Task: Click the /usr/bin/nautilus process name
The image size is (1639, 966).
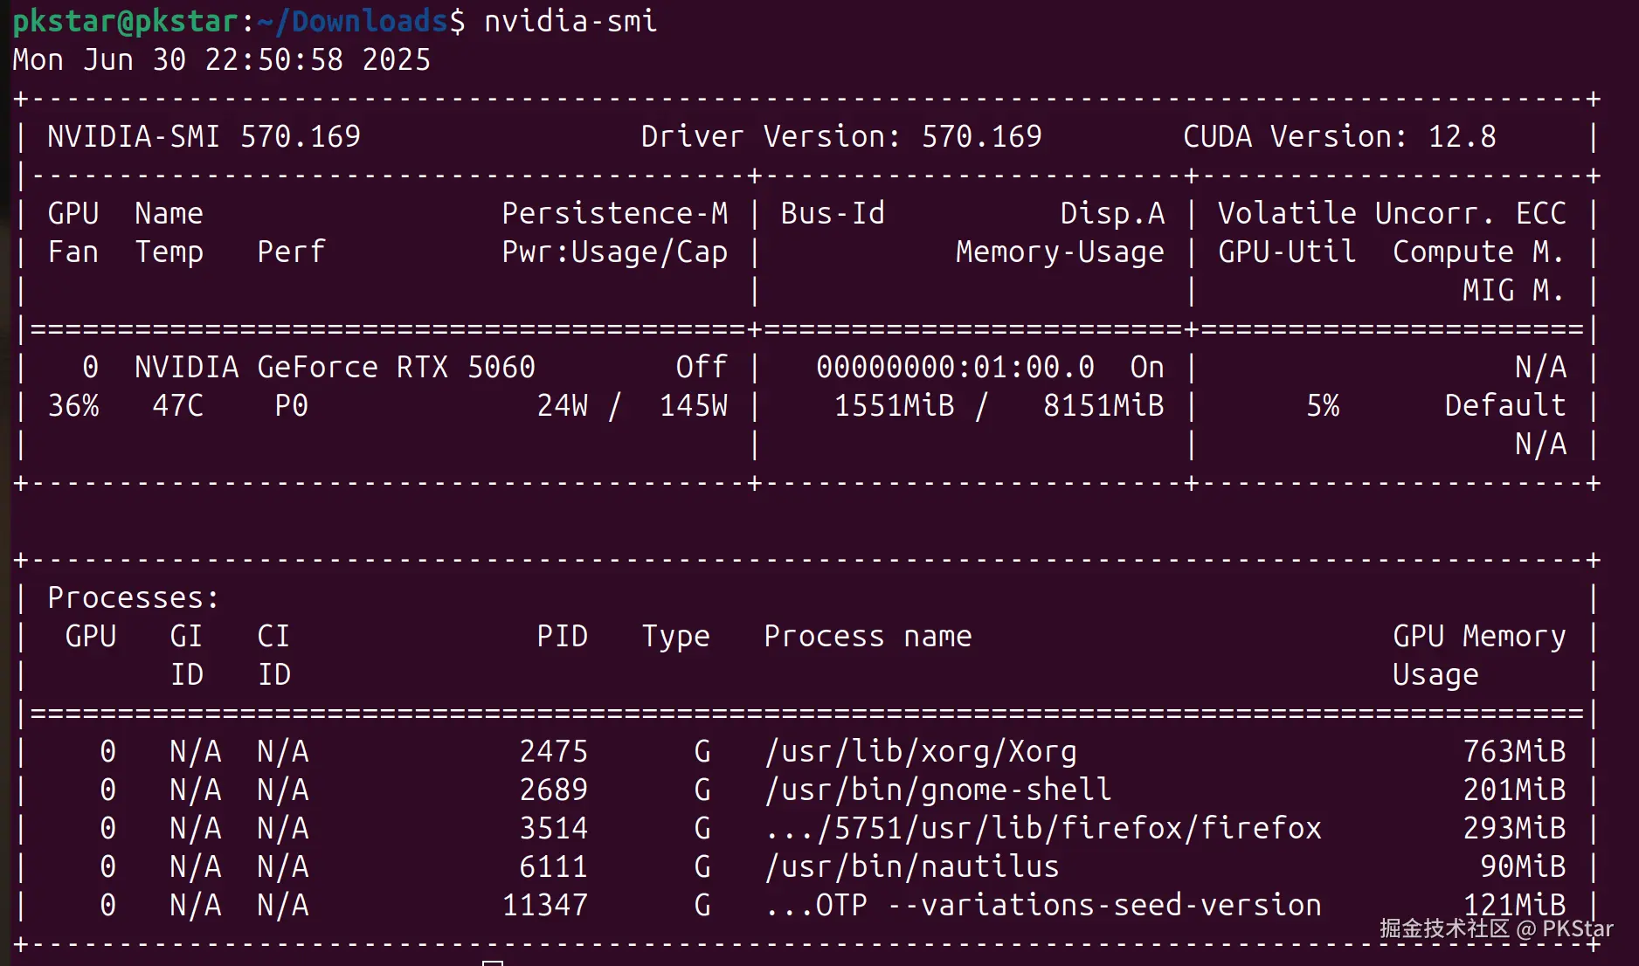Action: 911,866
